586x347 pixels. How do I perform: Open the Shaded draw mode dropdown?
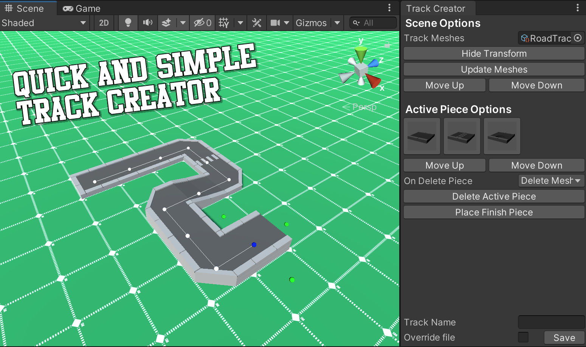(44, 23)
